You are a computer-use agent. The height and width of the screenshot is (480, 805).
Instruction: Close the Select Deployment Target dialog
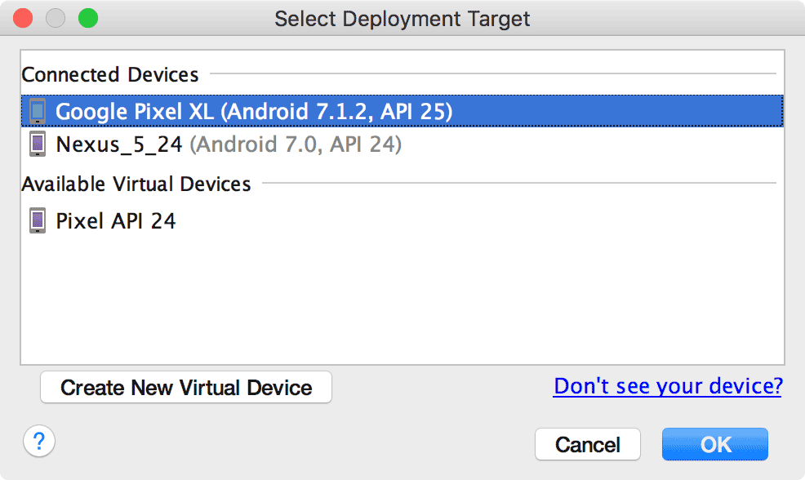click(x=24, y=18)
